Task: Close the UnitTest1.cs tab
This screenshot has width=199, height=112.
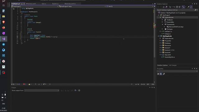Action: (24, 4)
